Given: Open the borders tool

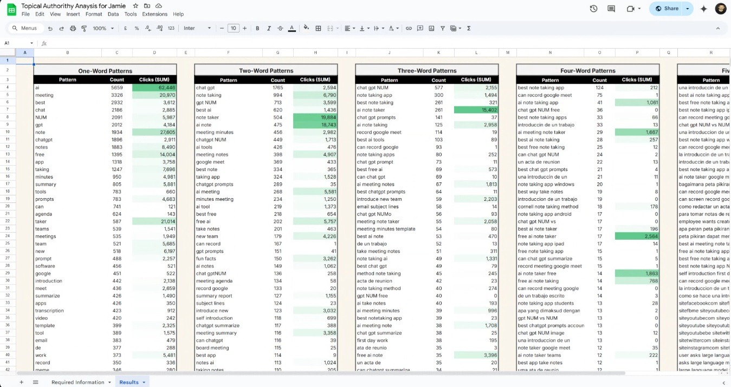Looking at the screenshot, I should 318,28.
